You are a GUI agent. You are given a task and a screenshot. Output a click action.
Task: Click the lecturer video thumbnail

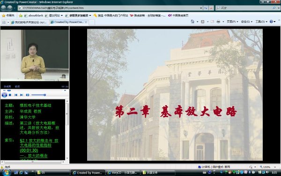click(34, 55)
